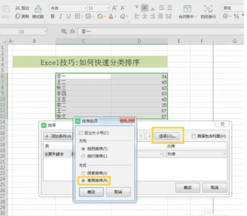This screenshot has height=216, width=247.
Task: Align text to vertical middle
Action: (x=144, y=8)
